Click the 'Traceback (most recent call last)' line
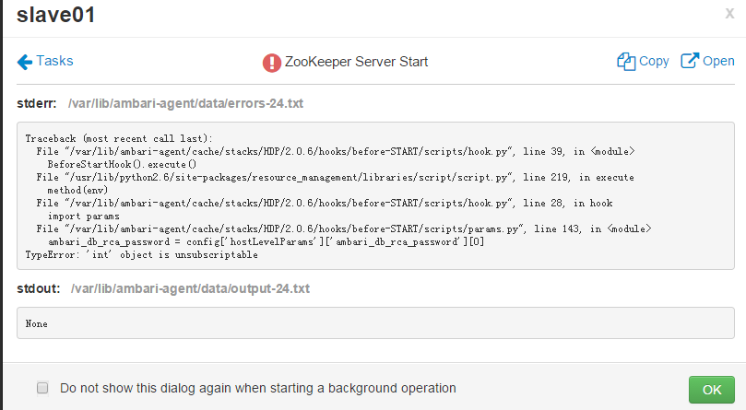Image resolution: width=746 pixels, height=410 pixels. [119, 137]
